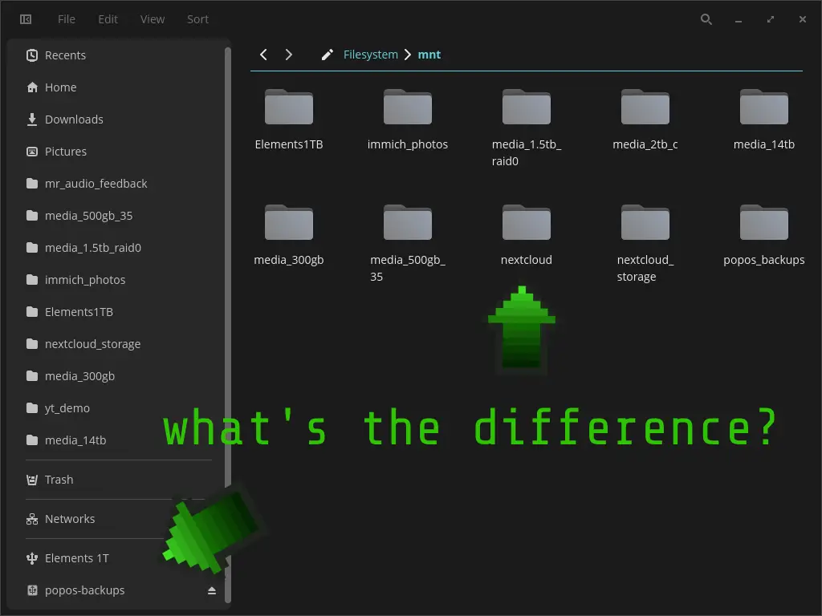Toggle the sidebar panel icon
Screen dimensions: 822x616
click(x=26, y=19)
